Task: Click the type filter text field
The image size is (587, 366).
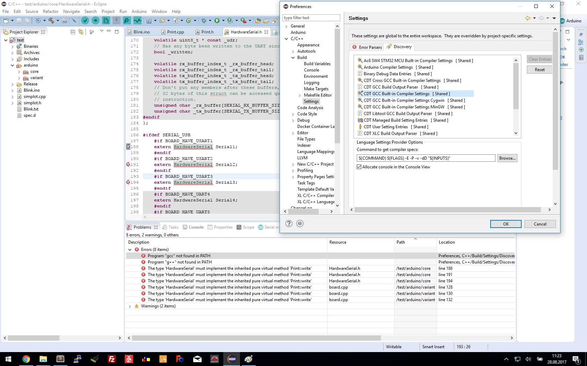Action: point(311,18)
